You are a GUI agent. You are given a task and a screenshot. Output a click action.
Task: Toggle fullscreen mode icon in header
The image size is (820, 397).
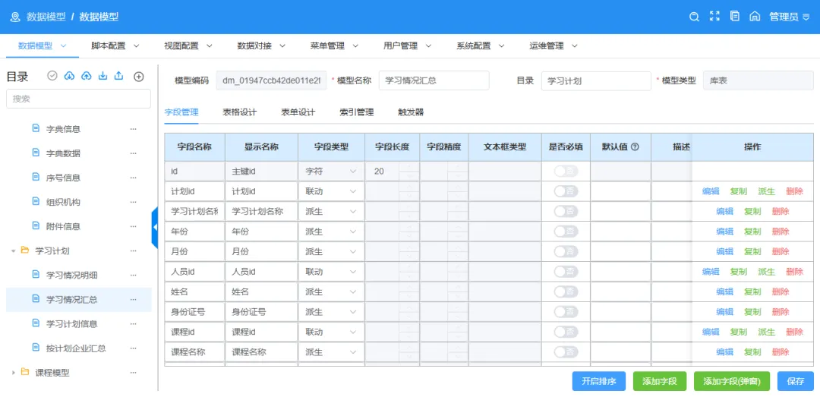point(714,16)
